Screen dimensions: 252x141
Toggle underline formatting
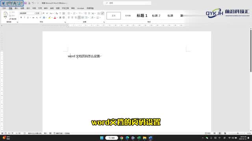click(28, 18)
